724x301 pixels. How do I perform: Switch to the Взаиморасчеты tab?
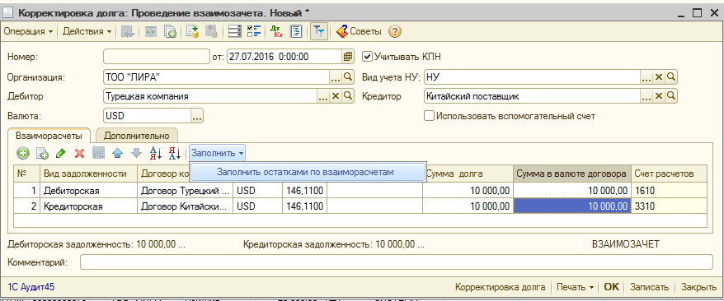point(49,136)
